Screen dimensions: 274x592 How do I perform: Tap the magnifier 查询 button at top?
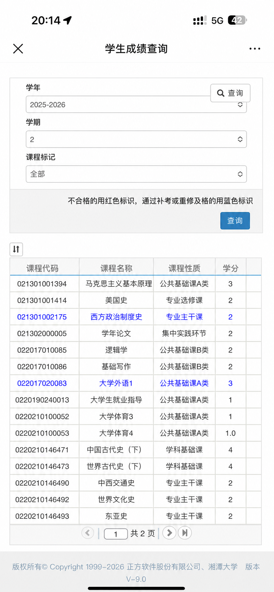point(230,93)
